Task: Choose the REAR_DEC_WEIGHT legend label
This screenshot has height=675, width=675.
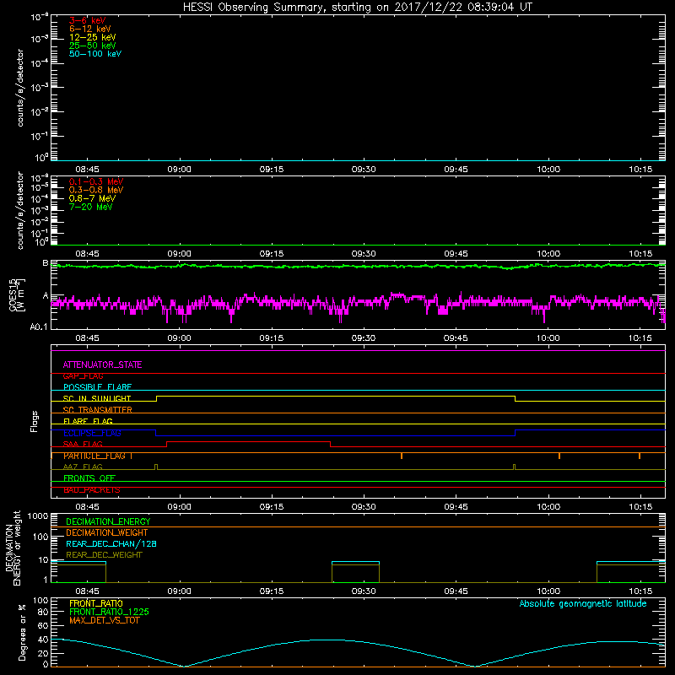Action: tap(104, 555)
